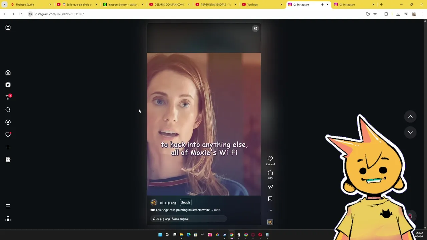Bookmark this page with the star icon
This screenshot has height=240, width=427.
click(375, 14)
